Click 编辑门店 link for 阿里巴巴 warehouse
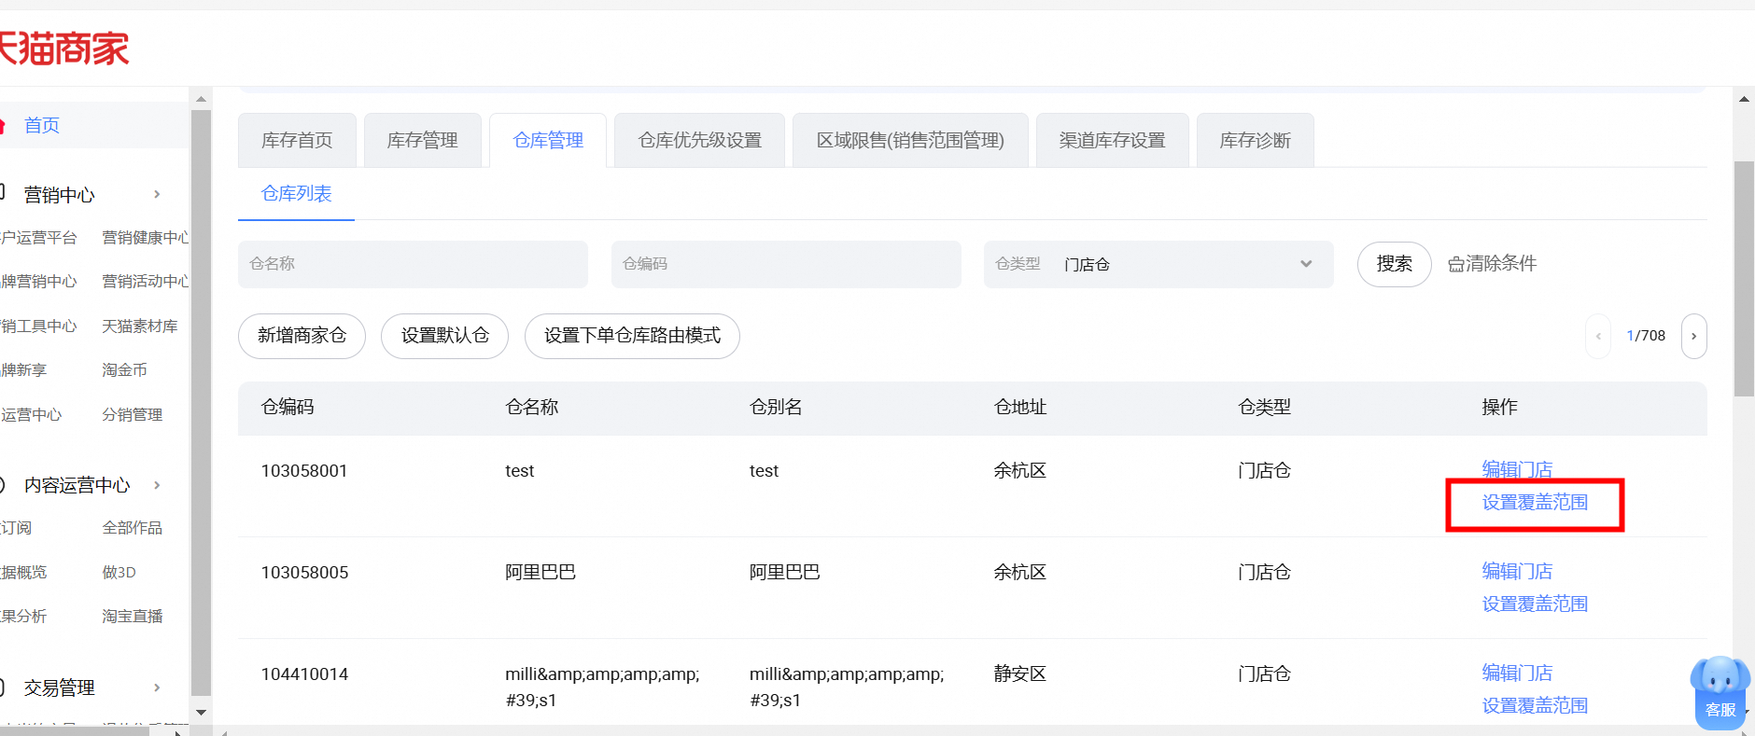This screenshot has width=1755, height=736. tap(1517, 571)
